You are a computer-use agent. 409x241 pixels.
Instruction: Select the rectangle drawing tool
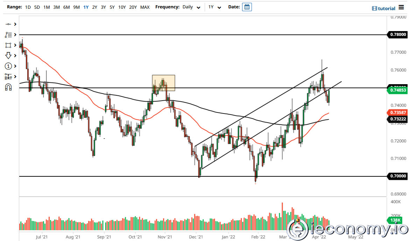pyautogui.click(x=8, y=45)
